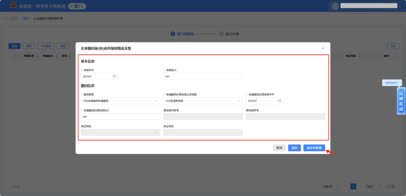This screenshot has height=196, width=406.
Task: Click the 需要帮助吗? bubble
Action: (392, 83)
